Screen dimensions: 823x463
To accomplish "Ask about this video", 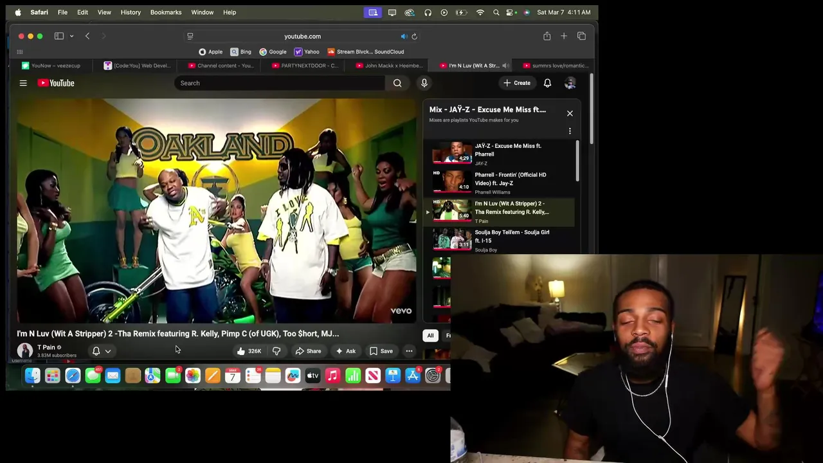I will [x=345, y=351].
